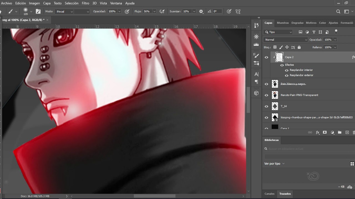Expand the Ver por tipo dropdown
Image resolution: width=355 pixels, height=199 pixels.
pos(275,164)
